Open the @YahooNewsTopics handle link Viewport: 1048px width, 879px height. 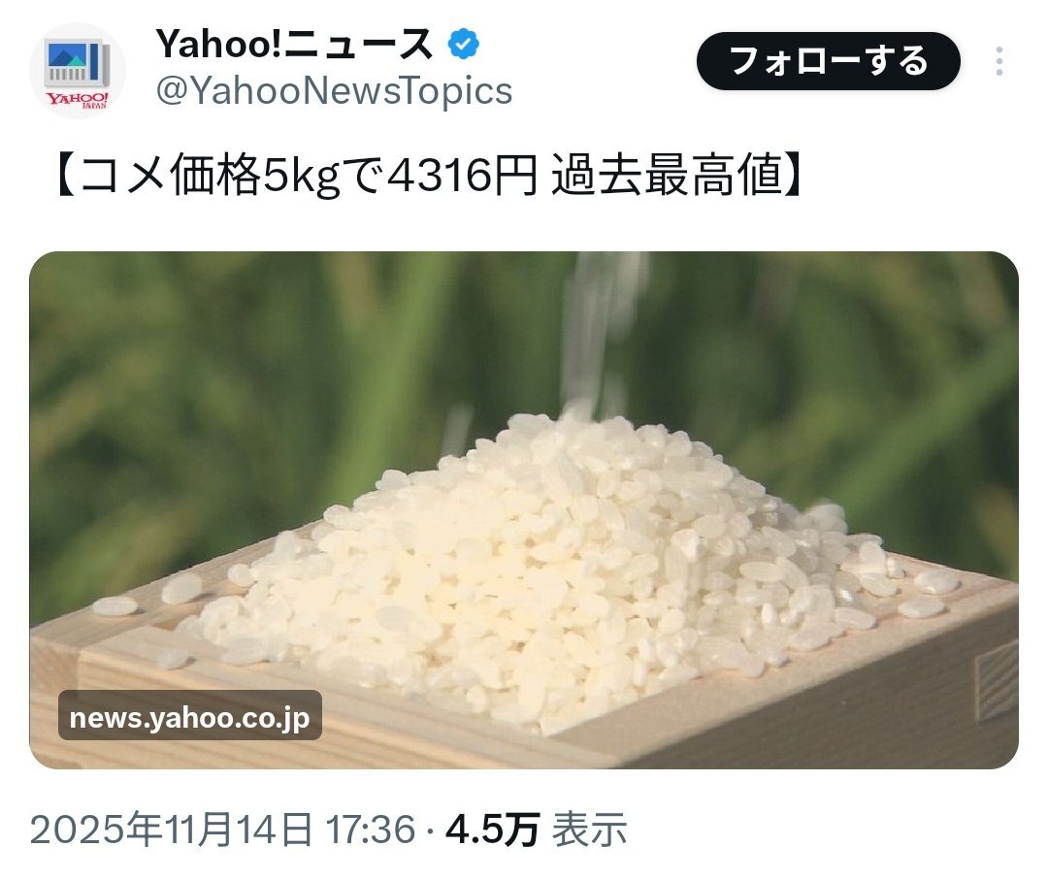click(x=334, y=90)
